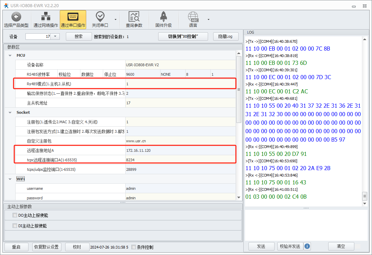This screenshot has width=372, height=255.
Task: Click the 搜索 button
Action: (x=78, y=36)
